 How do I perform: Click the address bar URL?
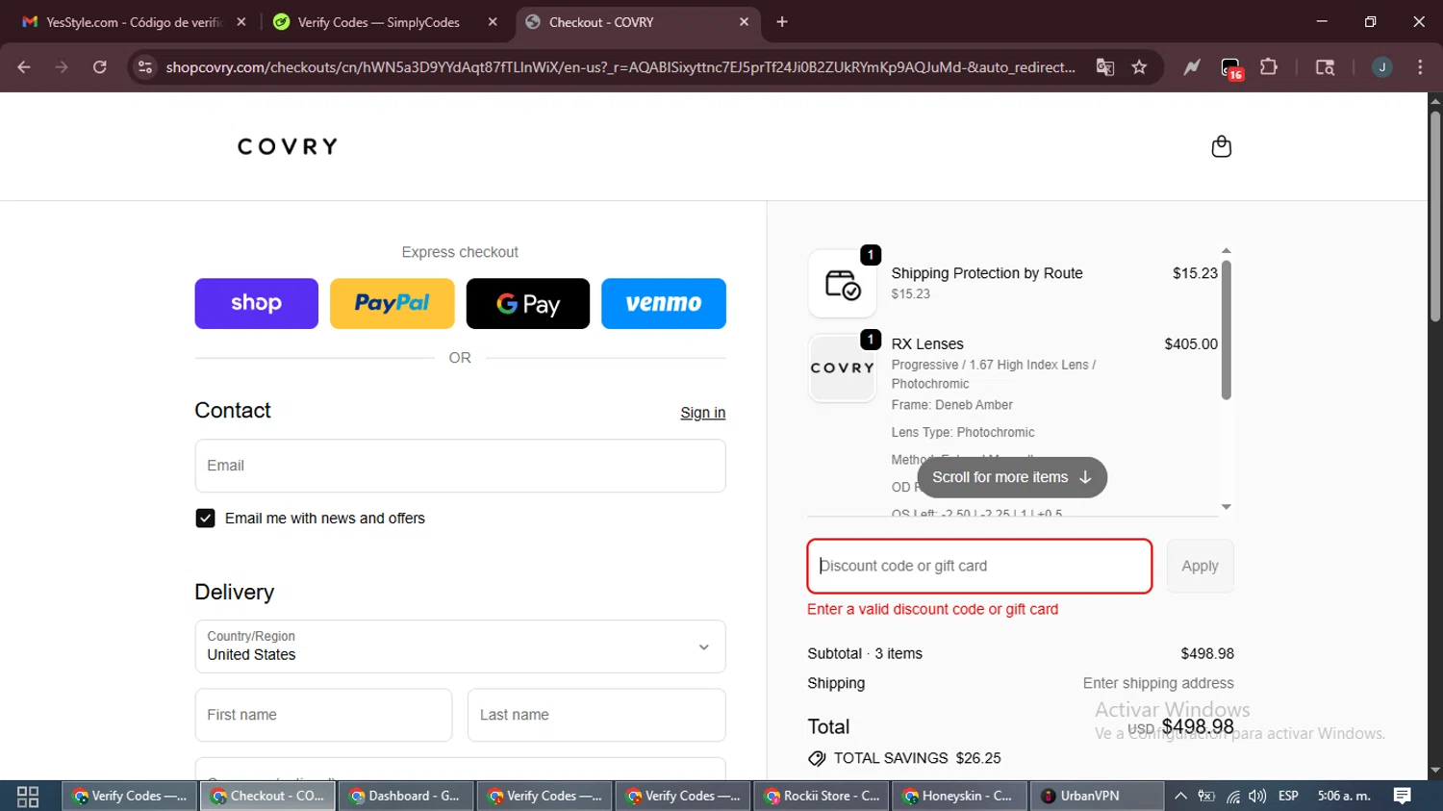pos(620,67)
